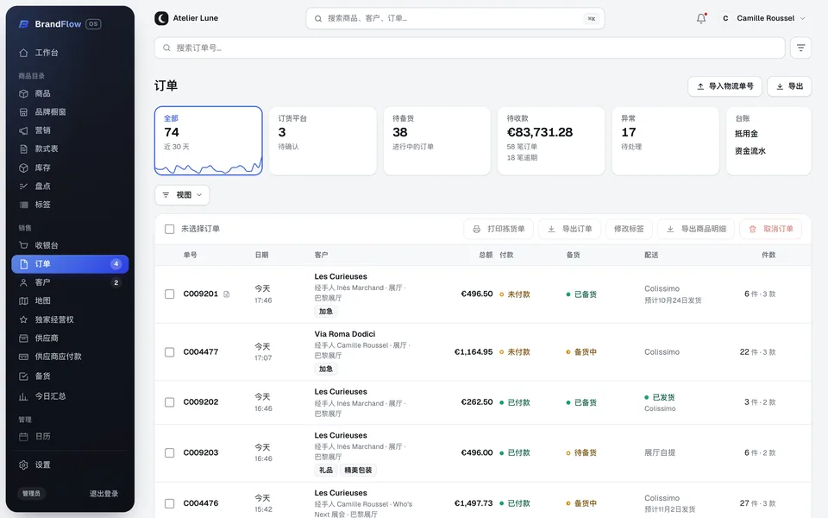Image resolution: width=828 pixels, height=518 pixels.
Task: Toggle the select-all orders checkbox
Action: [170, 229]
